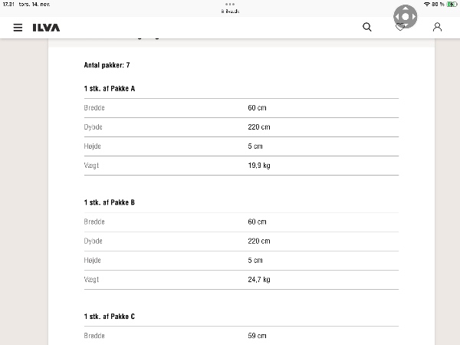Click the '1 stk. af Pakke C' heading

110,317
